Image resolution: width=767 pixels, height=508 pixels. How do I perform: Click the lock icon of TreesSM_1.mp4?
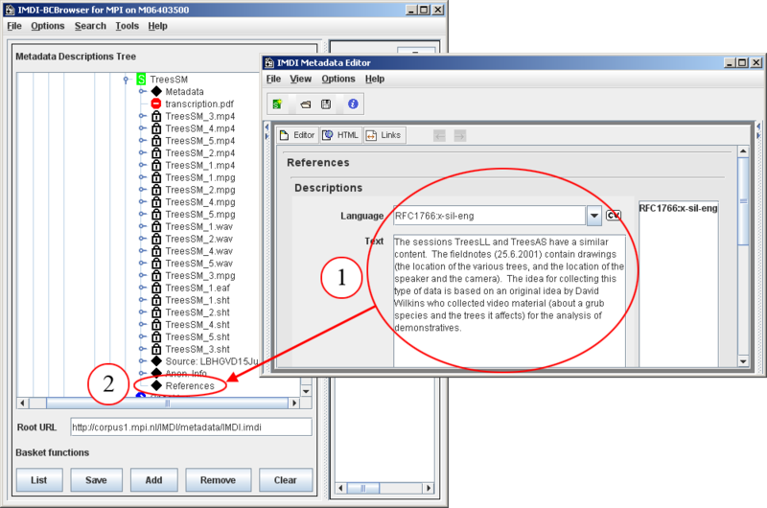click(156, 165)
